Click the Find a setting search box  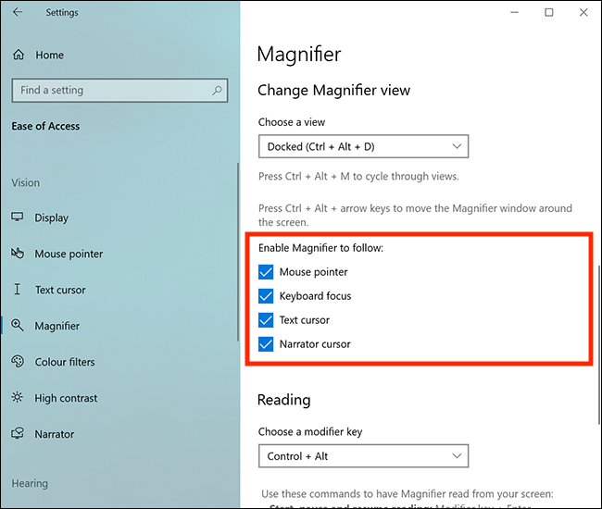pyautogui.click(x=111, y=91)
